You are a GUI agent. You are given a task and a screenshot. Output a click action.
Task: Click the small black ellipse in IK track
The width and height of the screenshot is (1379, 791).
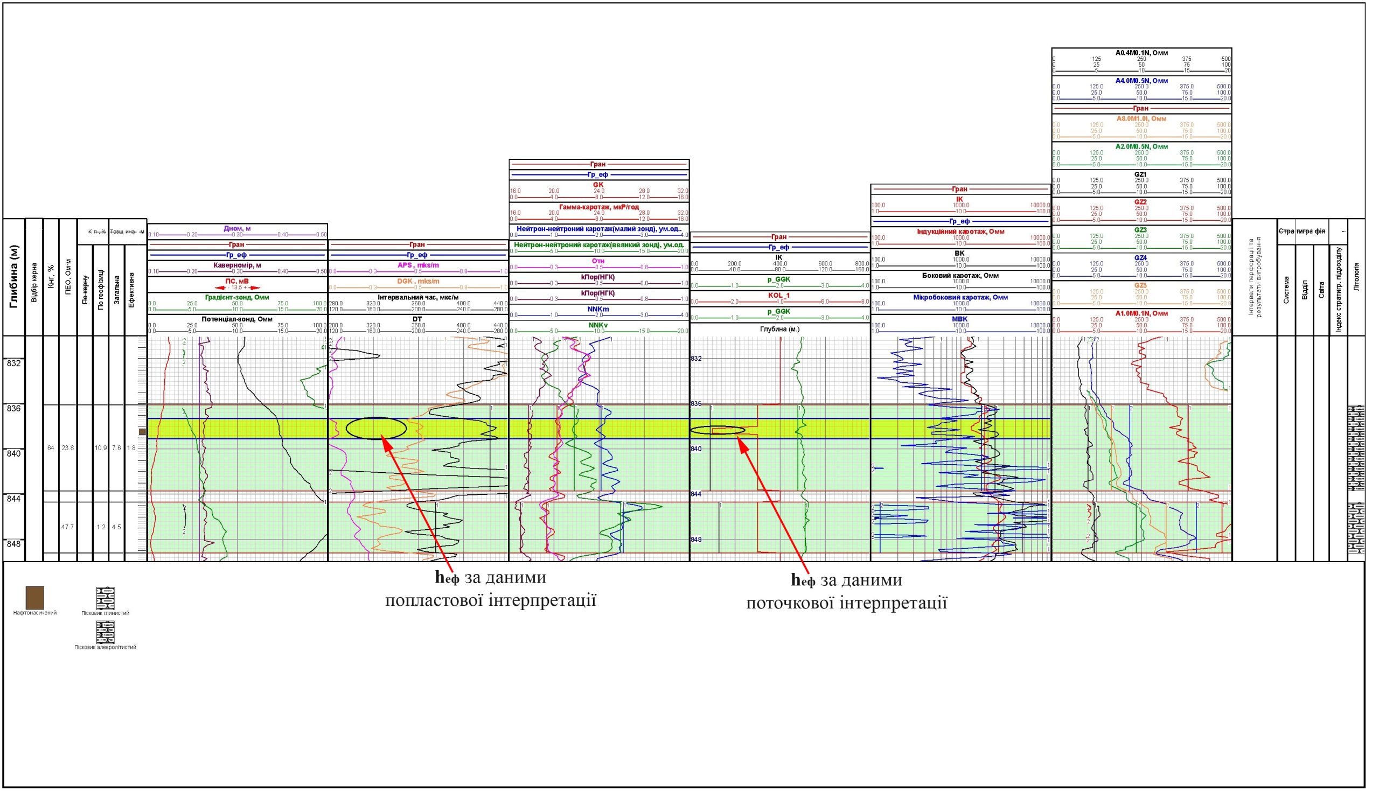(x=717, y=430)
